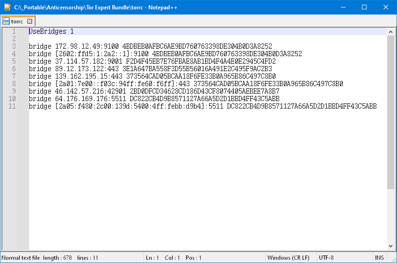Click line number 5 in margin

coord(14,61)
